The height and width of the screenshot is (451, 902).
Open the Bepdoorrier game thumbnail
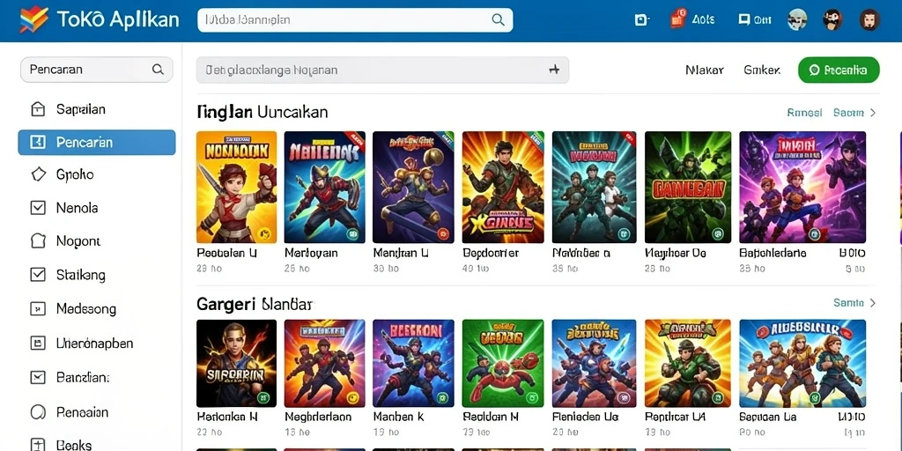pyautogui.click(x=503, y=187)
